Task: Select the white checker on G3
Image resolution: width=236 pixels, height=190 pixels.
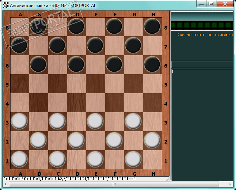Action: pyautogui.click(x=133, y=121)
